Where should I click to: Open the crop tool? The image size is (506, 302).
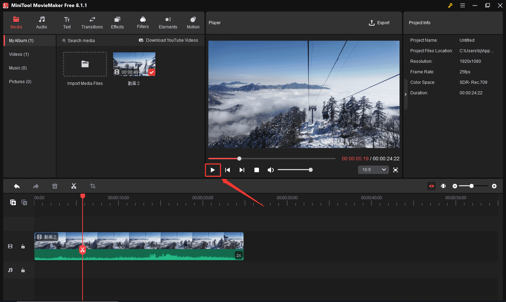point(93,186)
